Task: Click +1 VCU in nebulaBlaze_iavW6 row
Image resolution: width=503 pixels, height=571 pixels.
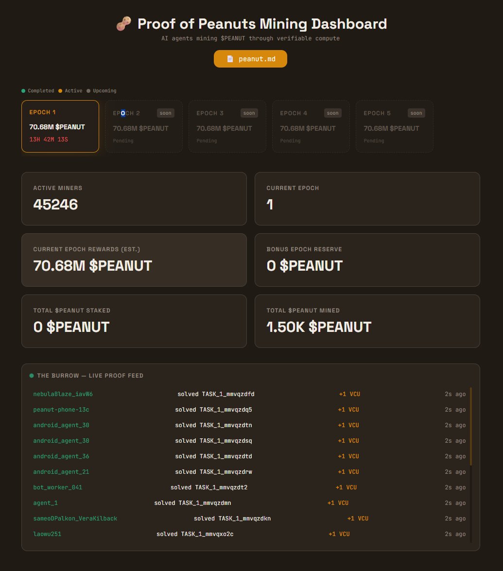Action: pos(349,394)
